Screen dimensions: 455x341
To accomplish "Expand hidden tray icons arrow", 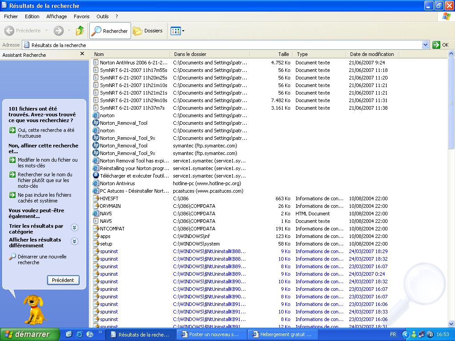I will click(x=405, y=334).
